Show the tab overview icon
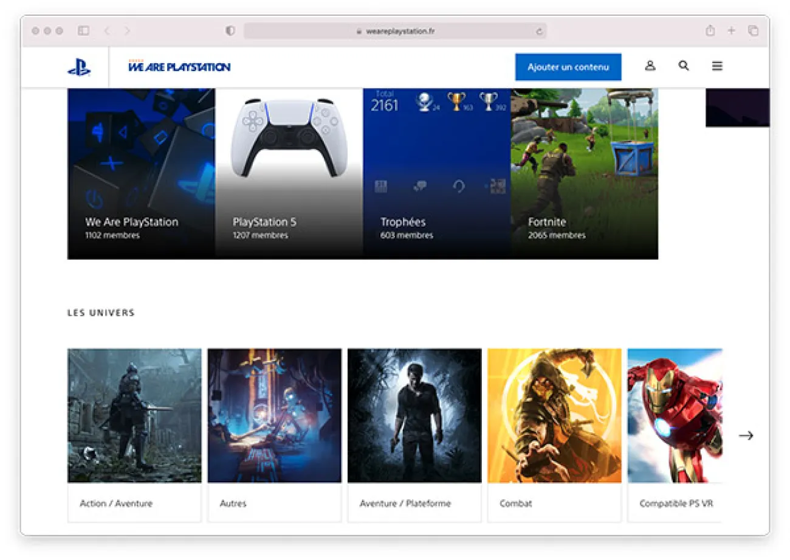 [x=754, y=30]
